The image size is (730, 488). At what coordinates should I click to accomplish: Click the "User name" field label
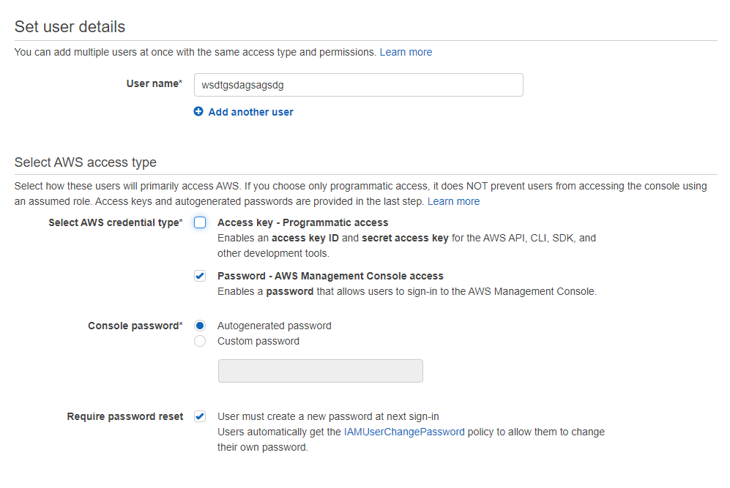point(152,83)
